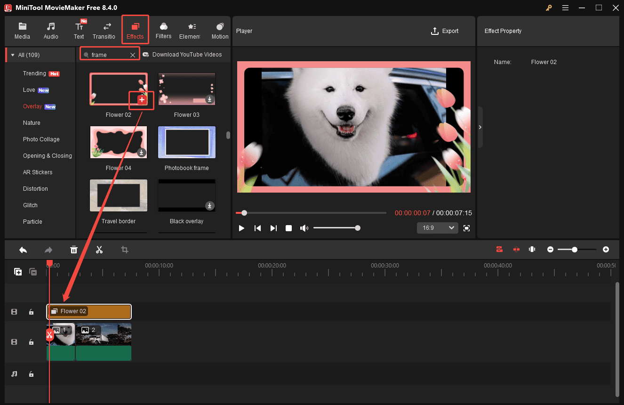Lock the audio track

click(31, 373)
